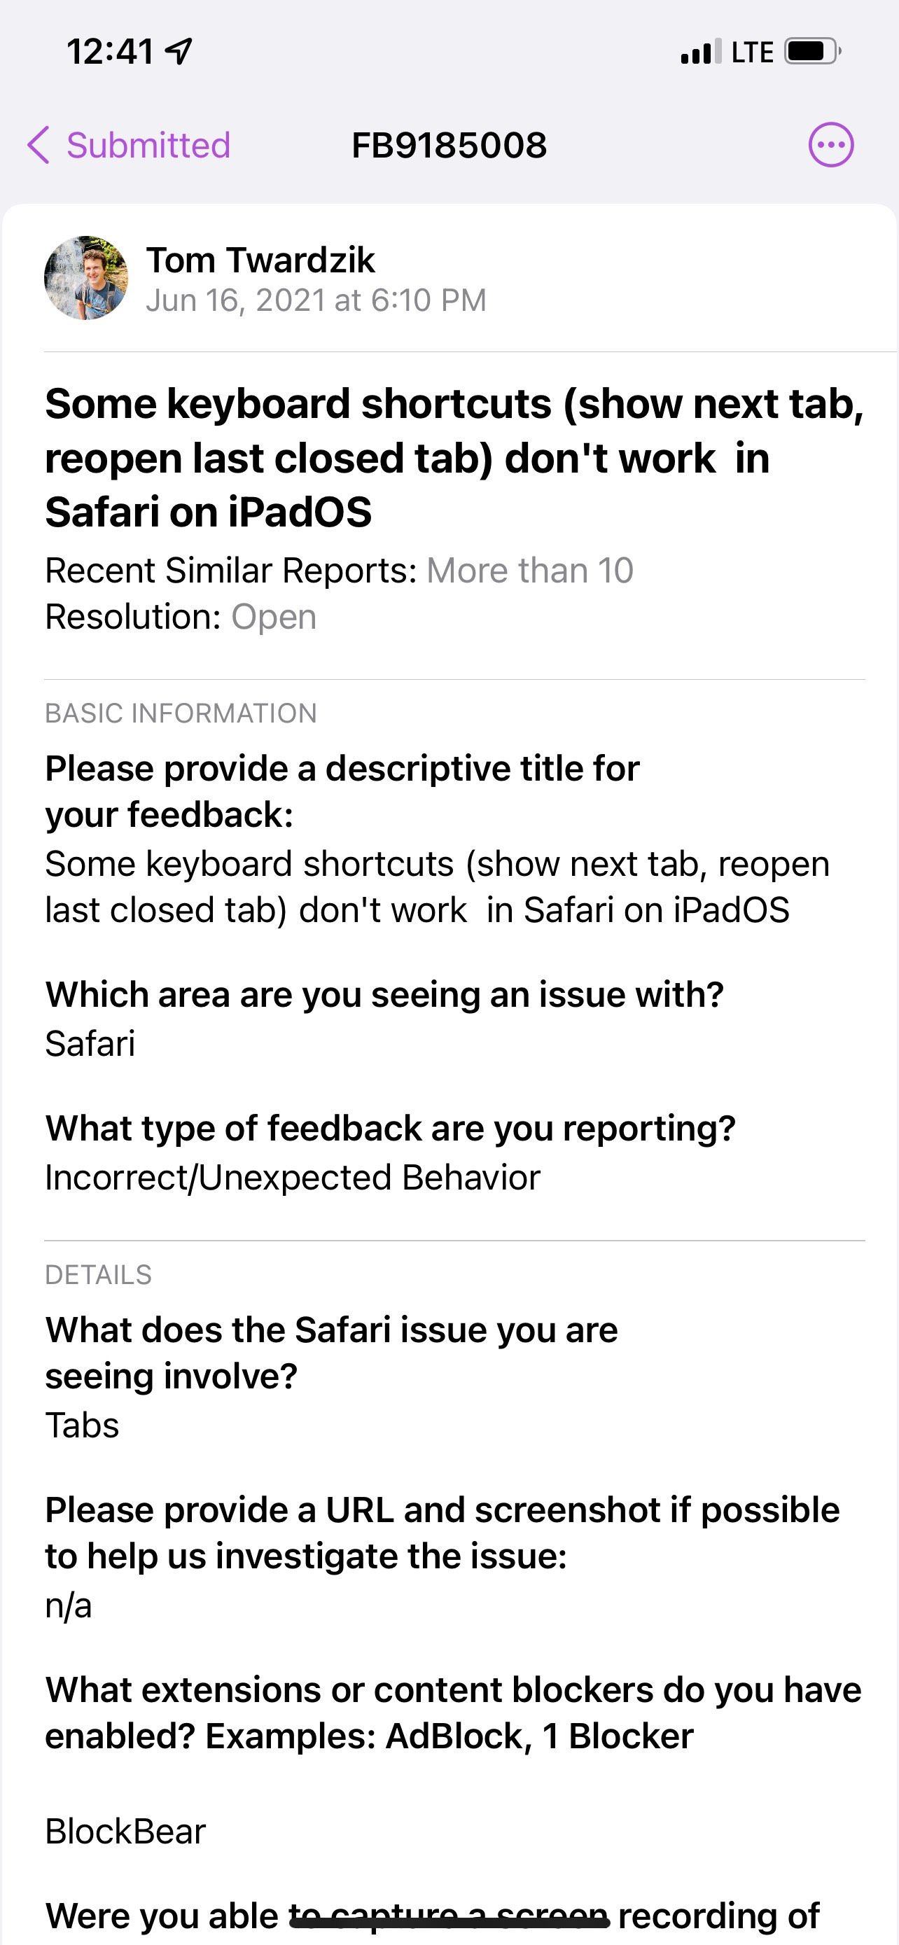This screenshot has height=1945, width=899.
Task: Click the feedback submission timestamp
Action: click(316, 300)
